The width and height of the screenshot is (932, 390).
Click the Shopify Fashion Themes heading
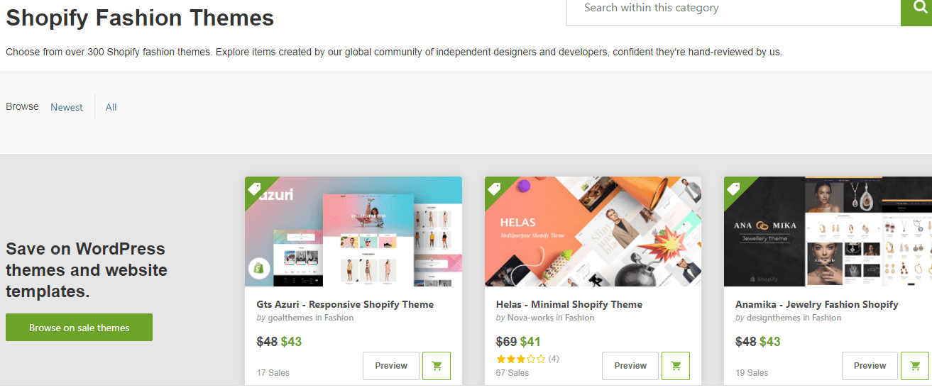click(x=140, y=18)
